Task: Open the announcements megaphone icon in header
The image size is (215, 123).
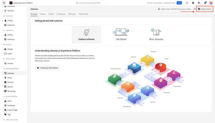Action: 199,3
